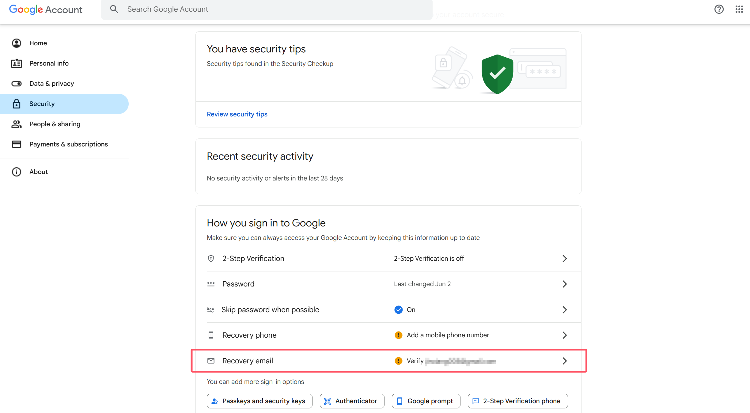
Task: Click the blue On checkmark icon
Action: tap(399, 310)
